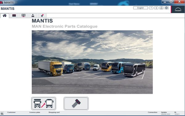Click the Update status entry
Image resolution: width=185 pixels, height=116 pixels.
(166, 113)
